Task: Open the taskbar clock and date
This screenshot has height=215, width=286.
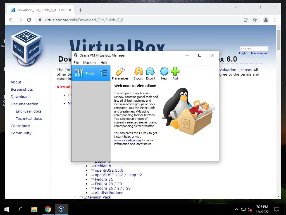Action: tap(262, 209)
